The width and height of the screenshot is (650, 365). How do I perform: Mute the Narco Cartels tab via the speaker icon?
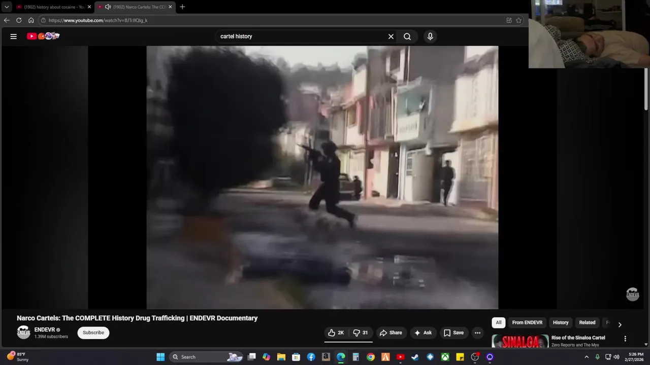(x=108, y=7)
